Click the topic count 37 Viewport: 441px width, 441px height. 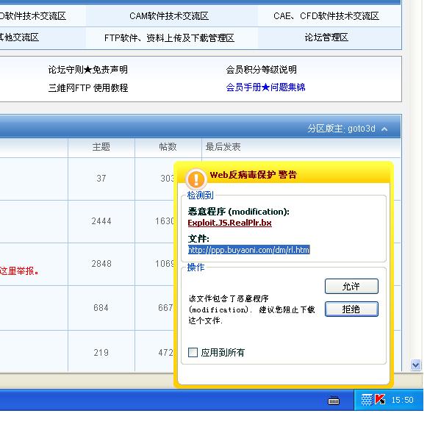[x=101, y=179]
